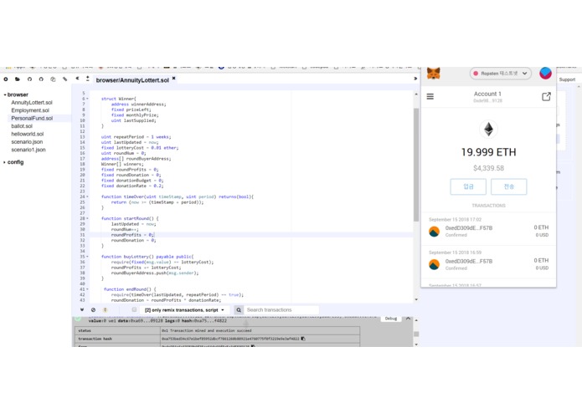
Task: Open ballot.sol from the file explorer
Action: [x=22, y=126]
